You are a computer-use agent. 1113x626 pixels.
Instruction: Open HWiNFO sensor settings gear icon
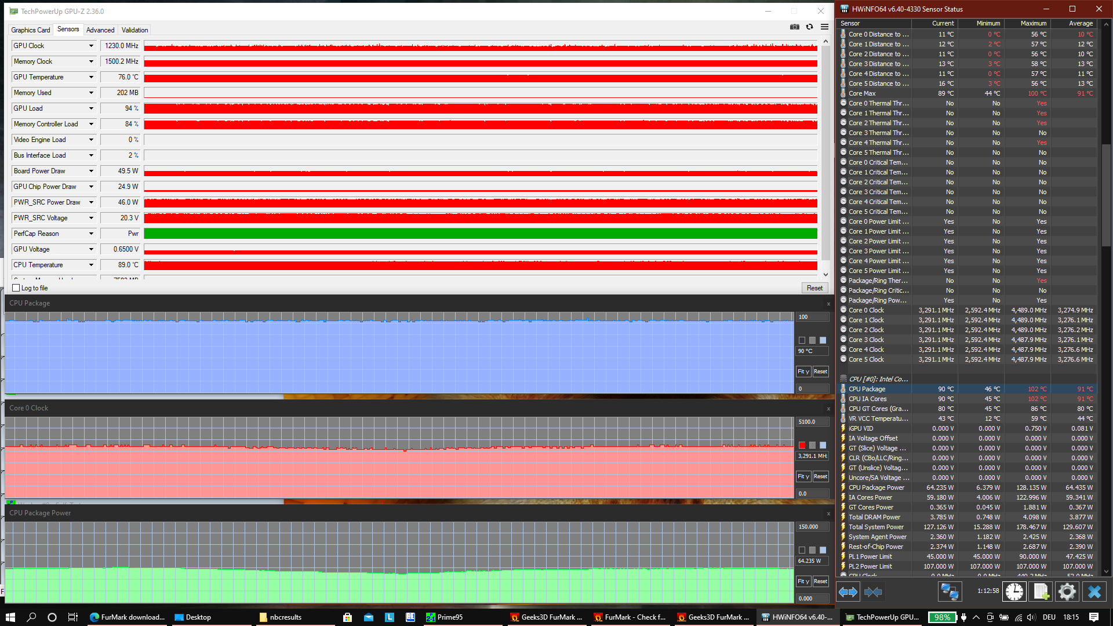1067,592
